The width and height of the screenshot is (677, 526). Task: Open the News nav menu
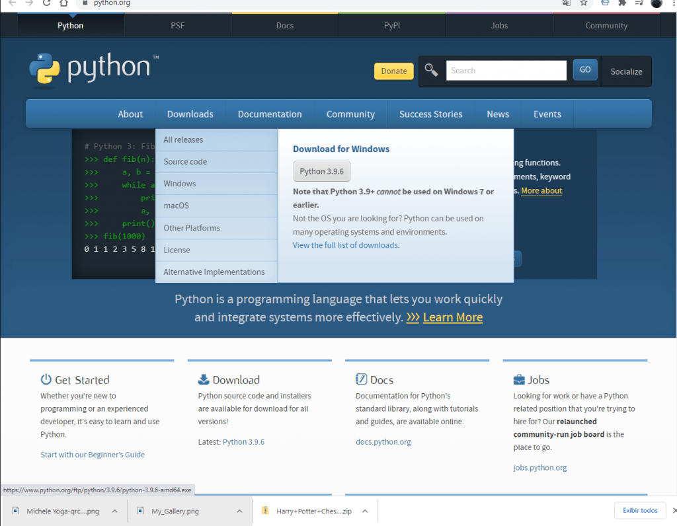coord(498,114)
